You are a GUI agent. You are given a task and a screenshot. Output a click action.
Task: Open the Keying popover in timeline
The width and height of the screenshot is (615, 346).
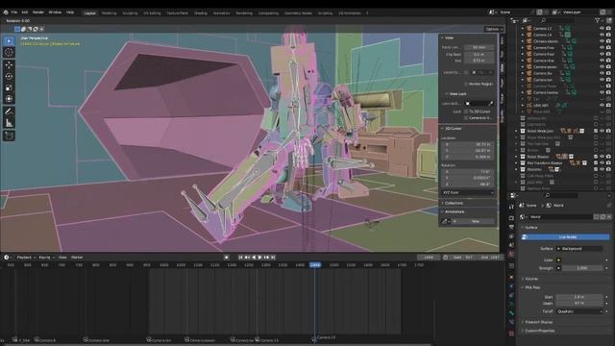(46, 258)
